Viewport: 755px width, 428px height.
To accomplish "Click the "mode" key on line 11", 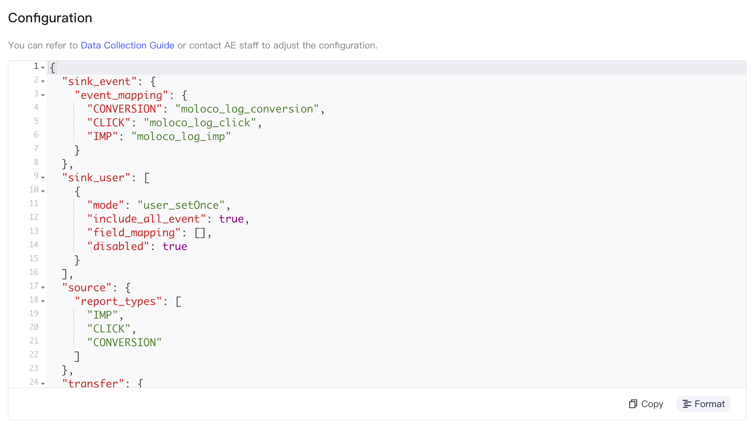I will [x=105, y=205].
